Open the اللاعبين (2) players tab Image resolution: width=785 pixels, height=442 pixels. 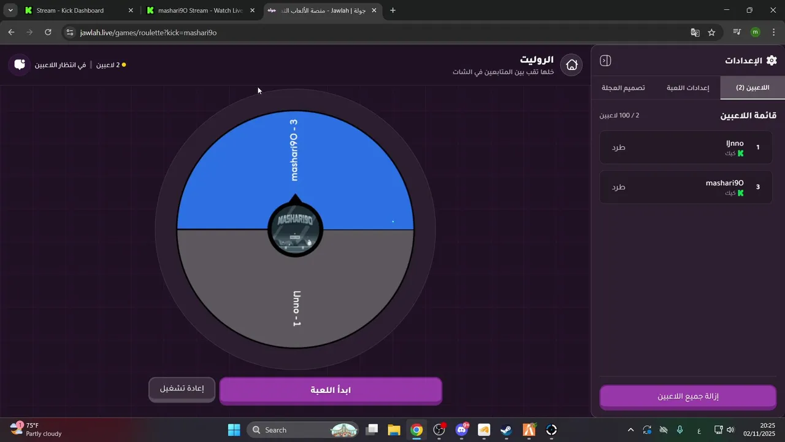(752, 88)
